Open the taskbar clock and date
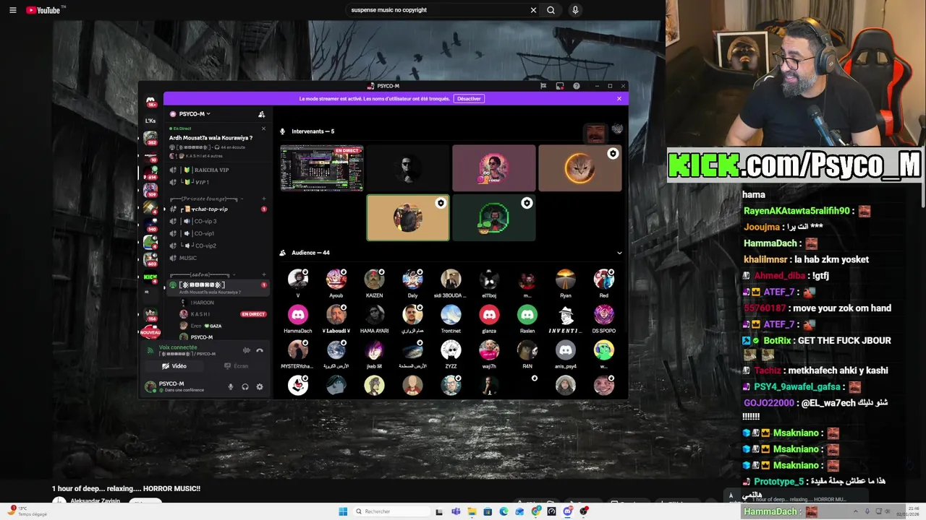This screenshot has height=520, width=926. pyautogui.click(x=907, y=511)
